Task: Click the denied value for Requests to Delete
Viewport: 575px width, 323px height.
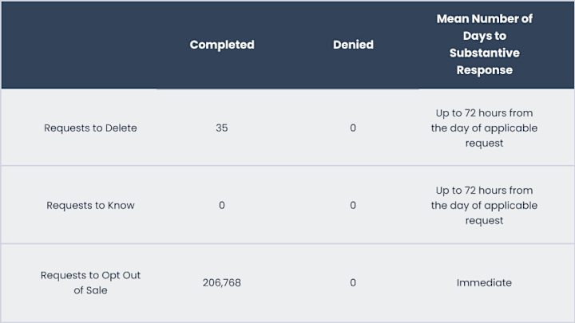Action: coord(353,128)
